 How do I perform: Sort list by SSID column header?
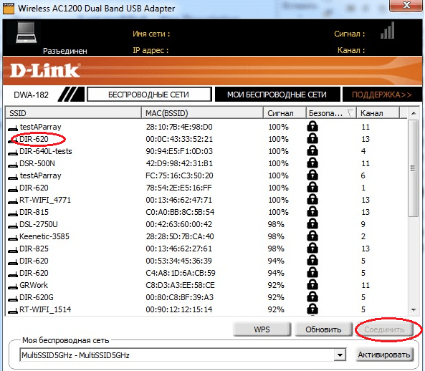point(73,113)
